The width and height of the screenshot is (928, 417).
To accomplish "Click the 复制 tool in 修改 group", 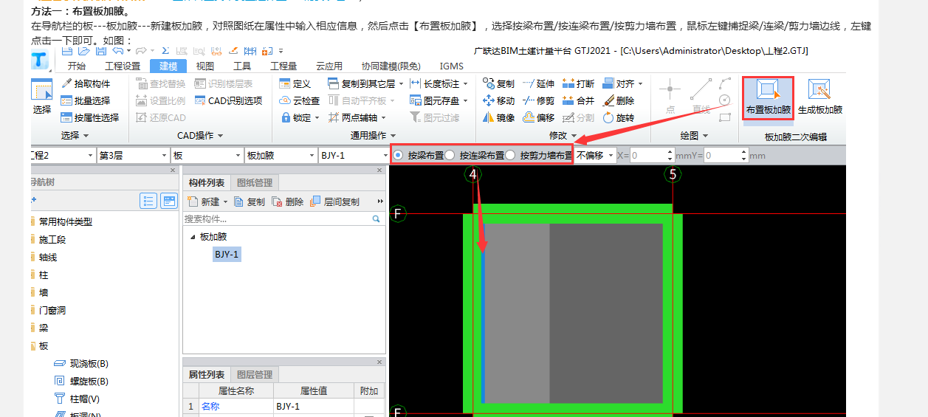I will pos(498,83).
